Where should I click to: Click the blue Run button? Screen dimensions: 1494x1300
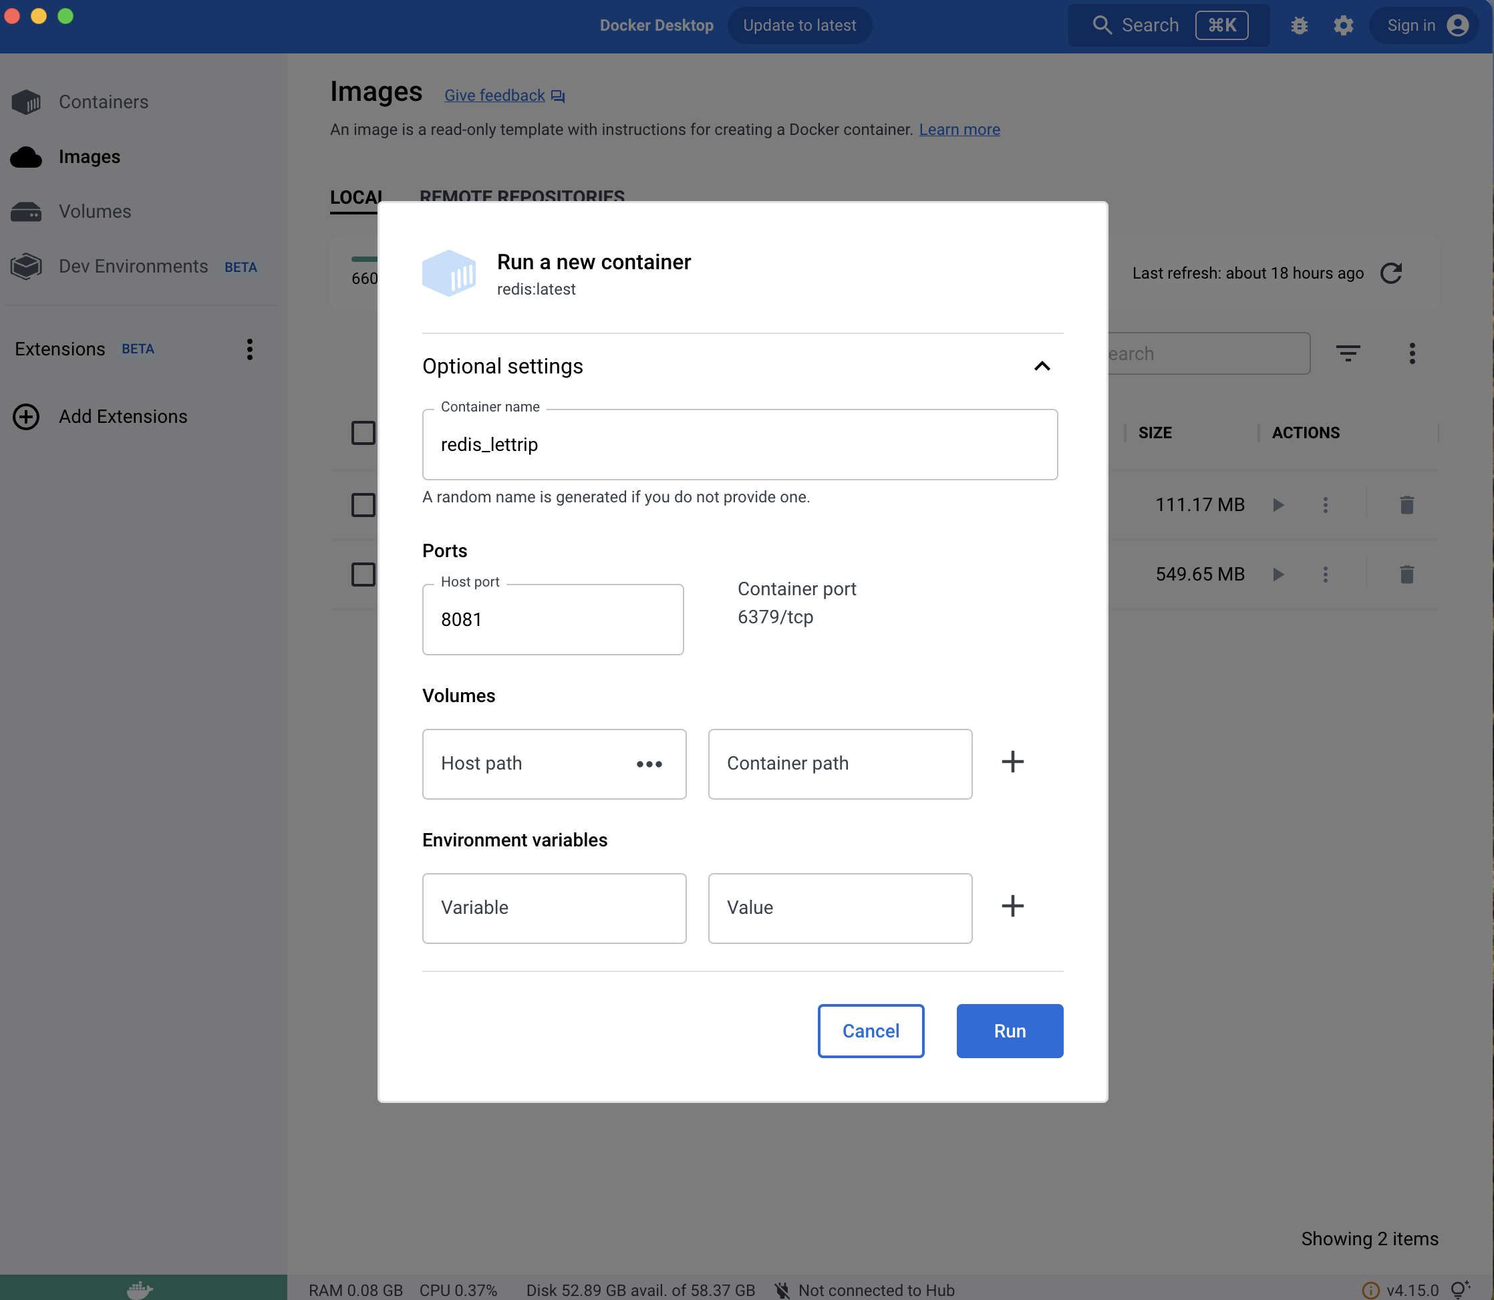1010,1031
